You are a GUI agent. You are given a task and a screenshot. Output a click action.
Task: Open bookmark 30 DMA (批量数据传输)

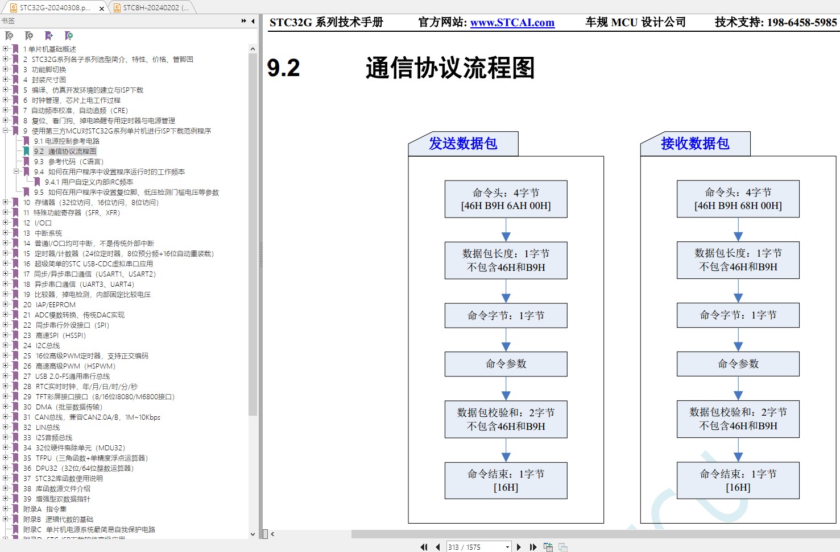[63, 407]
